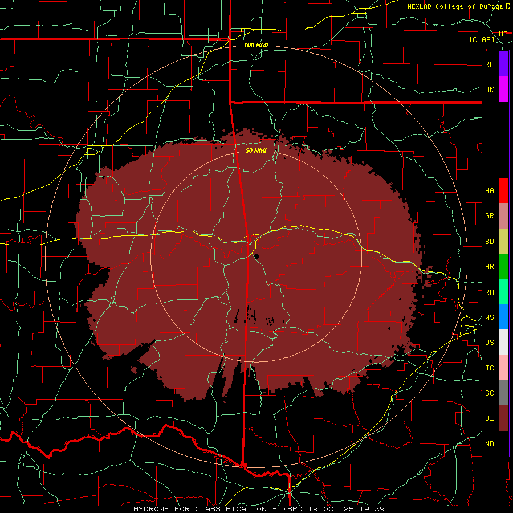Click the gray GC legend color swatch
Viewport: 513px width, 513px height.
(x=503, y=393)
